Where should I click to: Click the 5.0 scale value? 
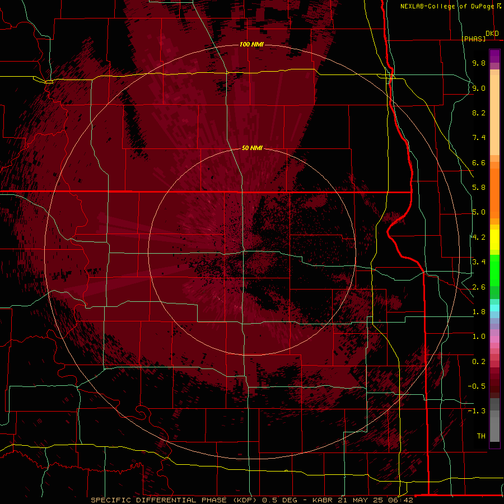[479, 212]
